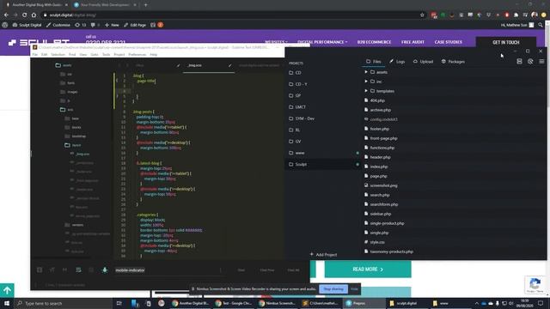The image size is (550, 309).
Task: Open the Packages tab in Prepros
Action: pos(453,61)
